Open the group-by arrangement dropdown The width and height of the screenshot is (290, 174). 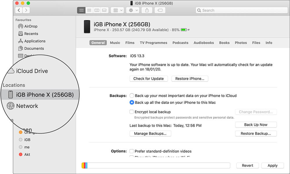(x=117, y=10)
